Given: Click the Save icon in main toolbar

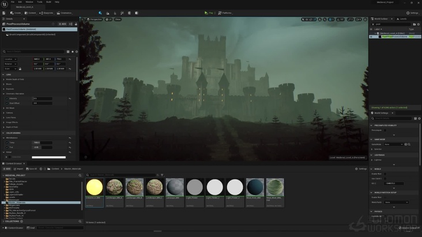Looking at the screenshot, I should 5,12.
